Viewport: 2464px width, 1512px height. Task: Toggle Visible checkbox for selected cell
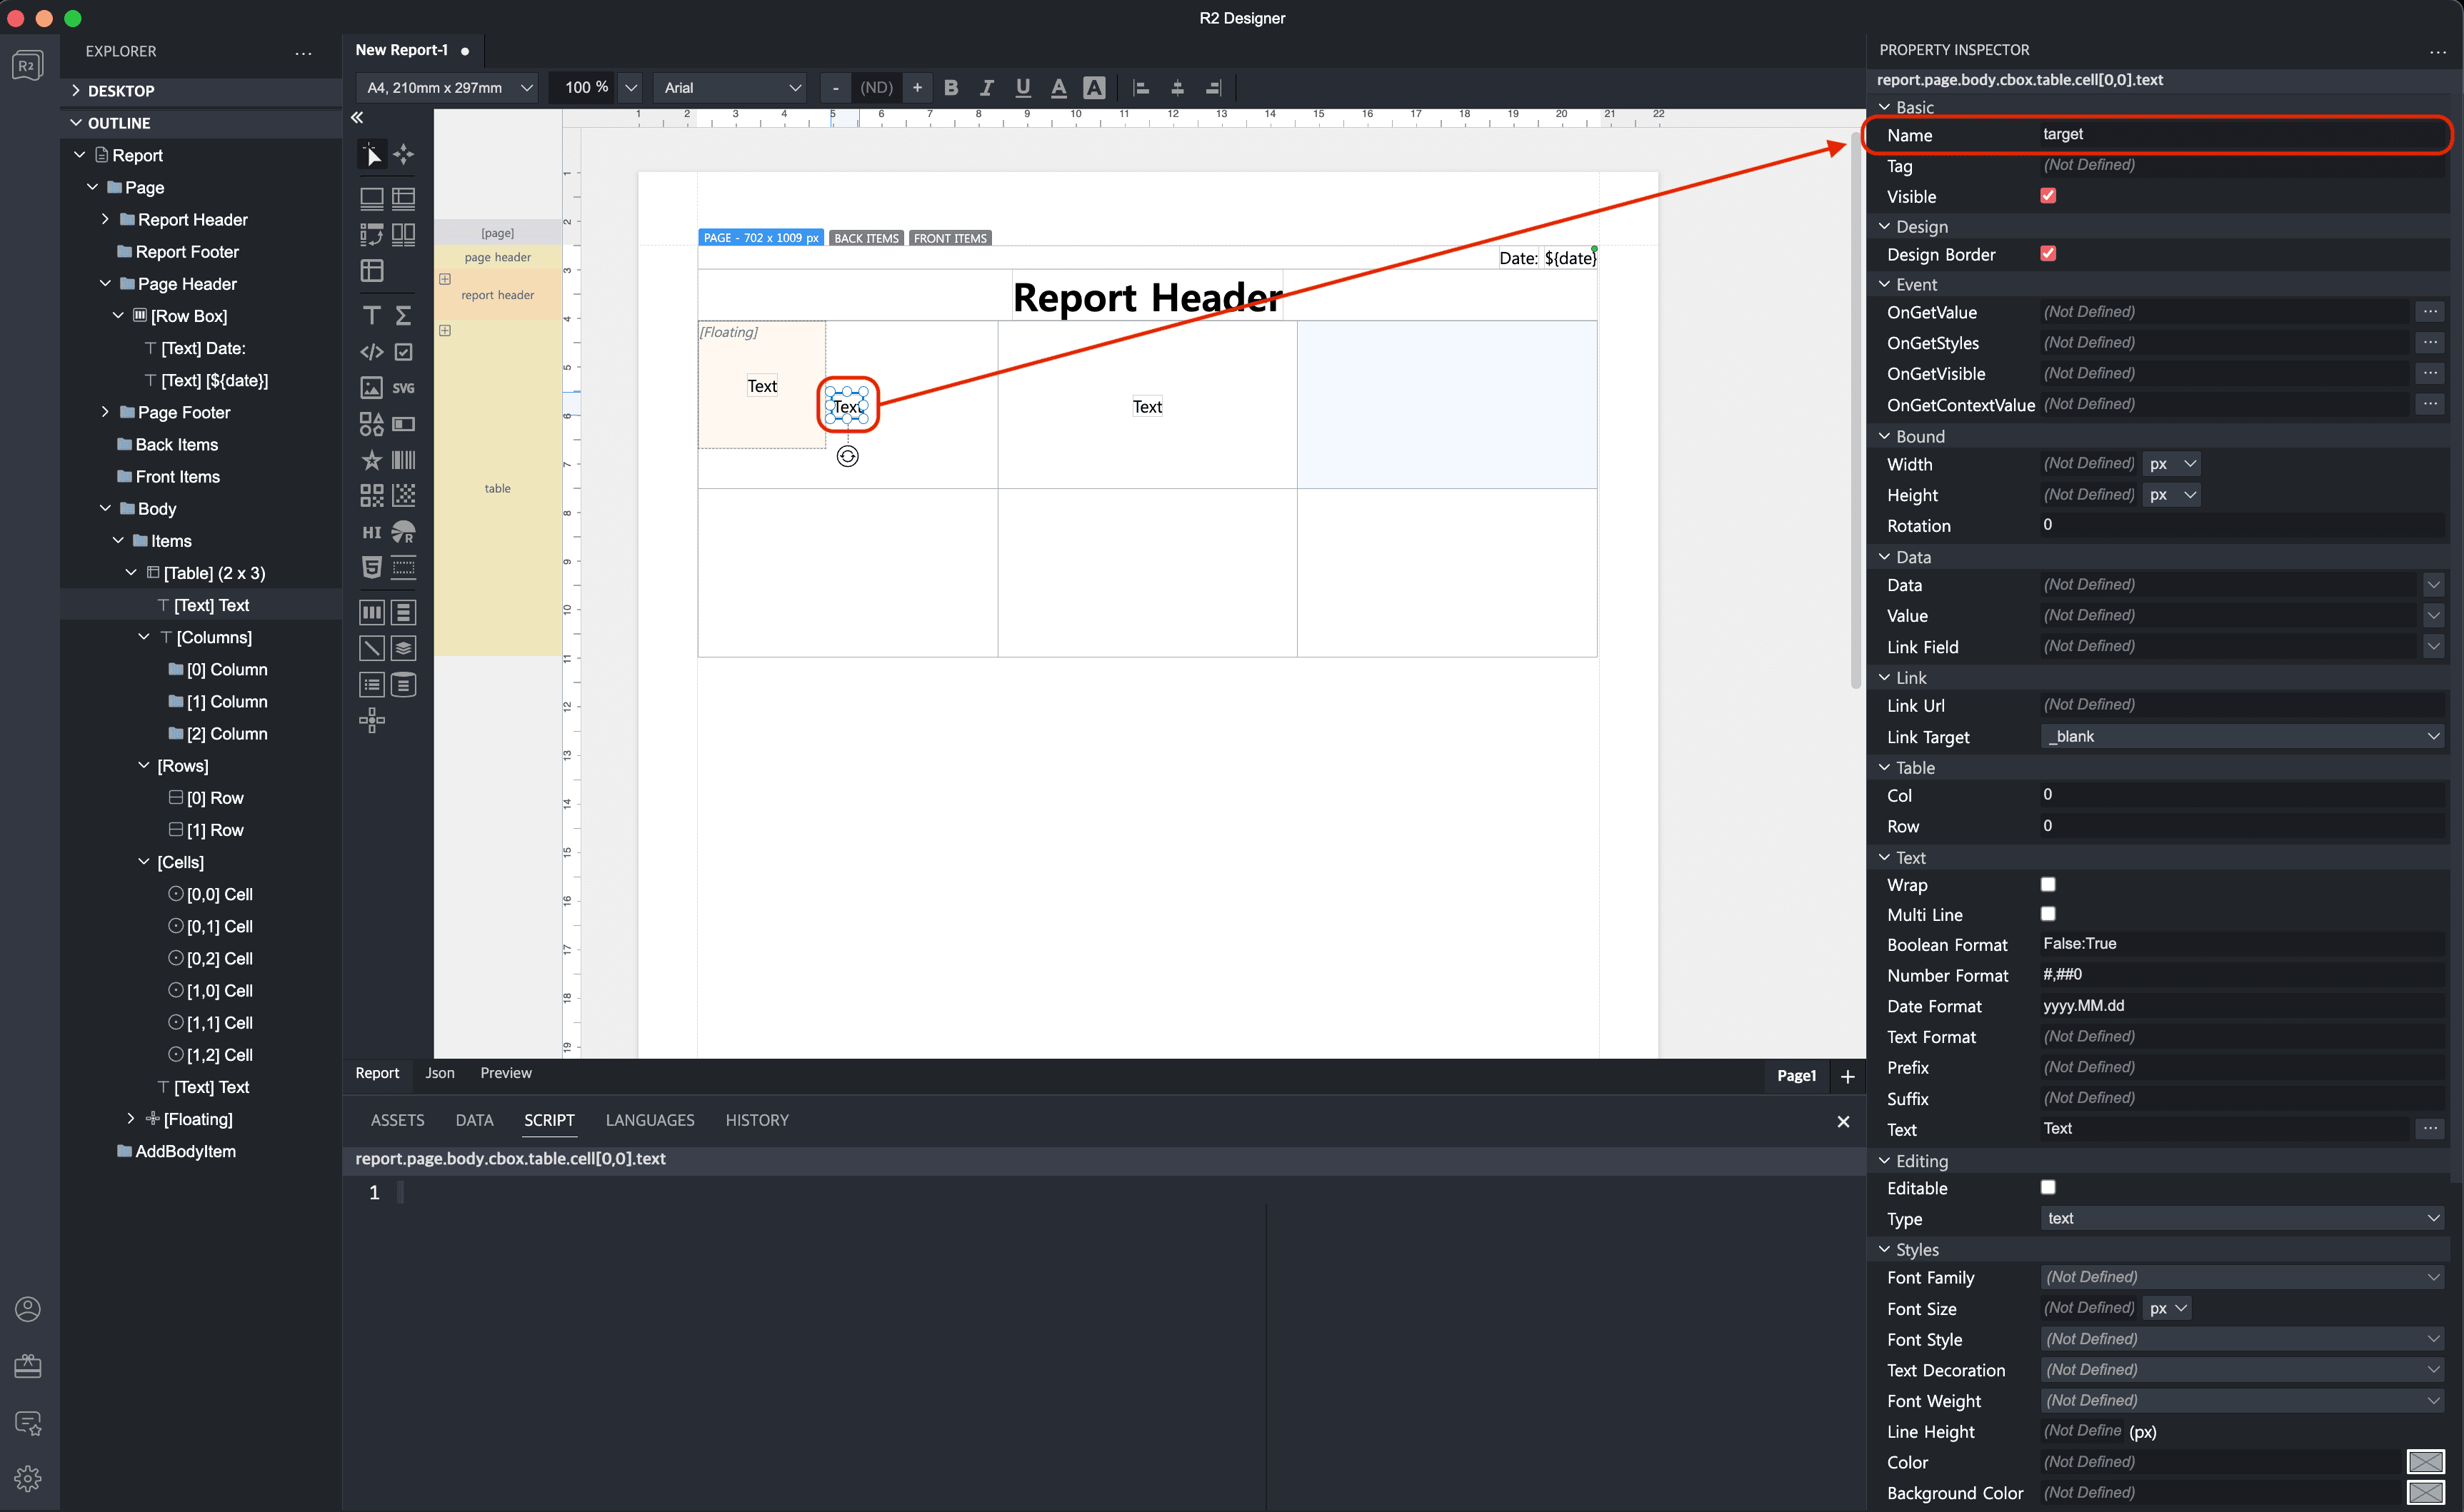coord(2048,196)
